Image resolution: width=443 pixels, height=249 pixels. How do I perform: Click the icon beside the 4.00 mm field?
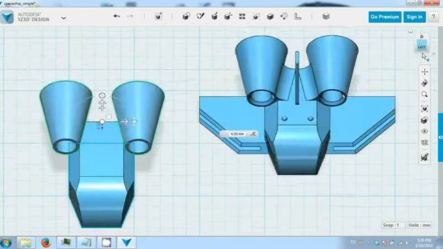coord(253,133)
